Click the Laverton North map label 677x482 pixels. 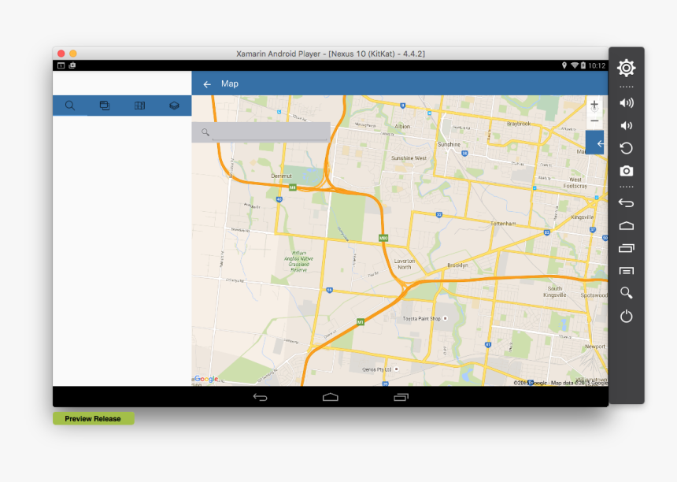(x=405, y=265)
